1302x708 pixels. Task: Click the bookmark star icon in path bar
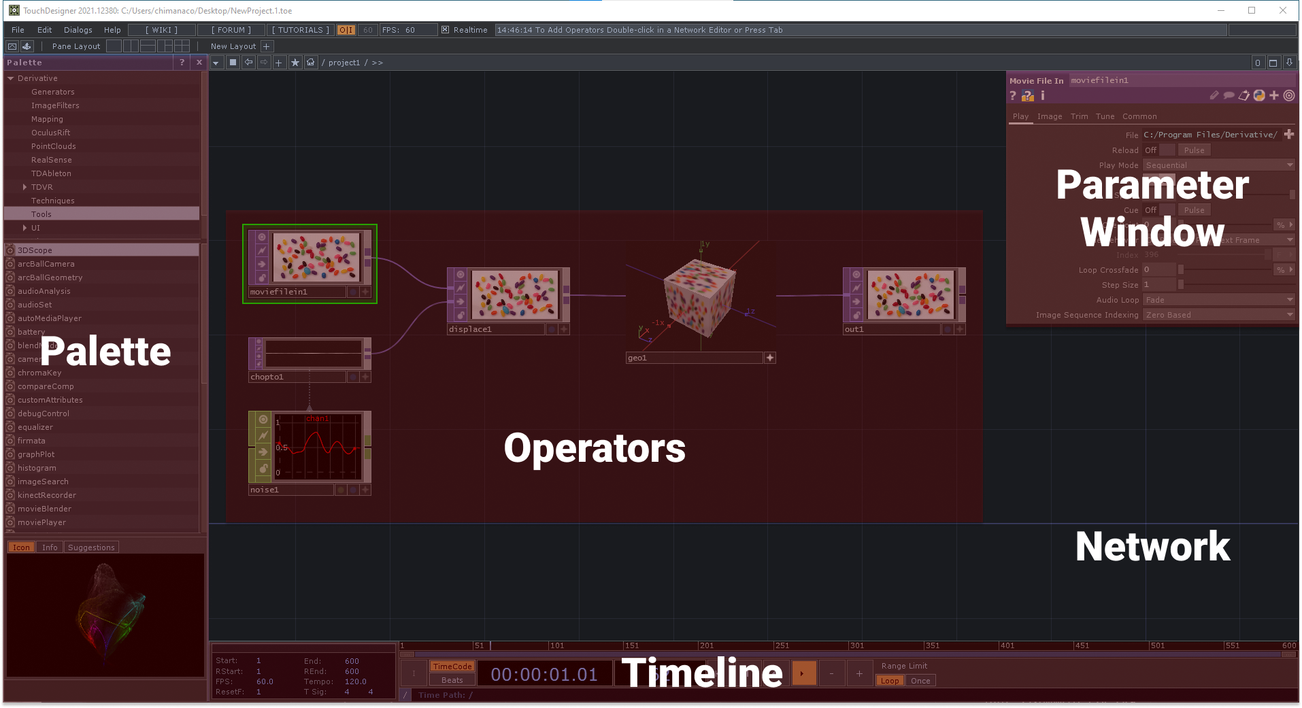(295, 63)
